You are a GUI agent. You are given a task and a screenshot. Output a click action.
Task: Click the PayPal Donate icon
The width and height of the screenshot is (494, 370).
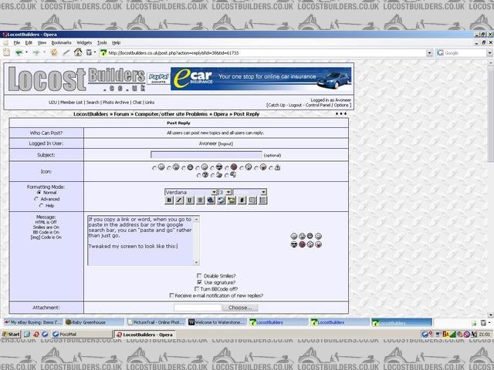point(158,78)
